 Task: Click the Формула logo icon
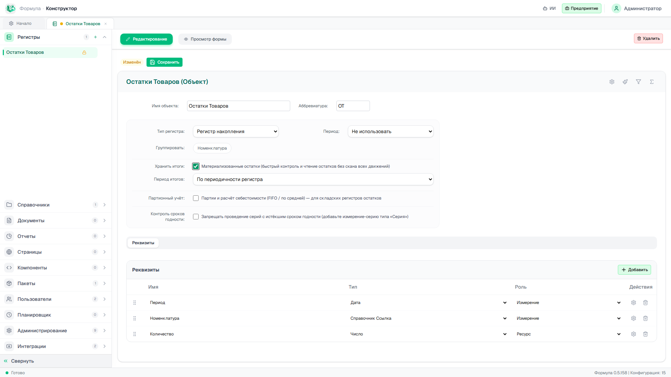[x=10, y=8]
